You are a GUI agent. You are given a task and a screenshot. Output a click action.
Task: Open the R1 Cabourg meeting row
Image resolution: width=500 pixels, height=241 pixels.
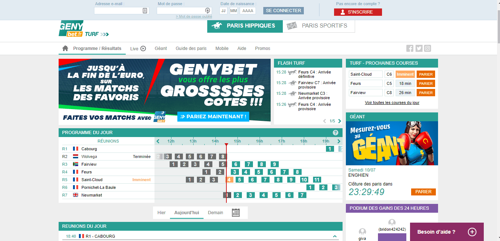pyautogui.click(x=107, y=149)
